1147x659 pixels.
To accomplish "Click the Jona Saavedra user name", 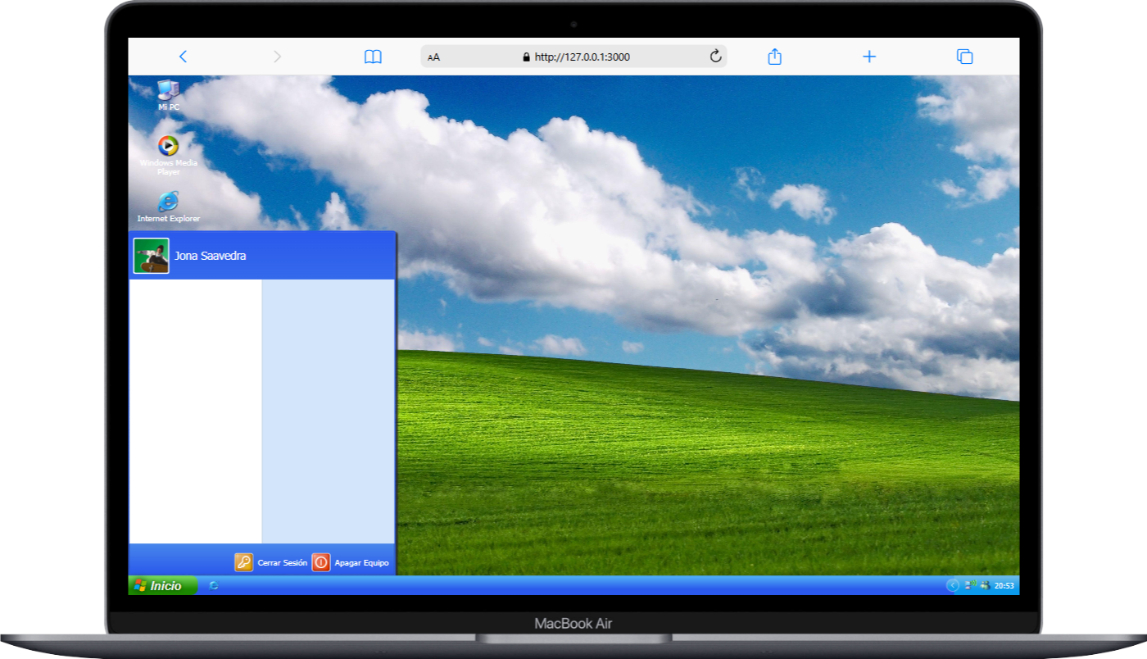I will pos(210,256).
